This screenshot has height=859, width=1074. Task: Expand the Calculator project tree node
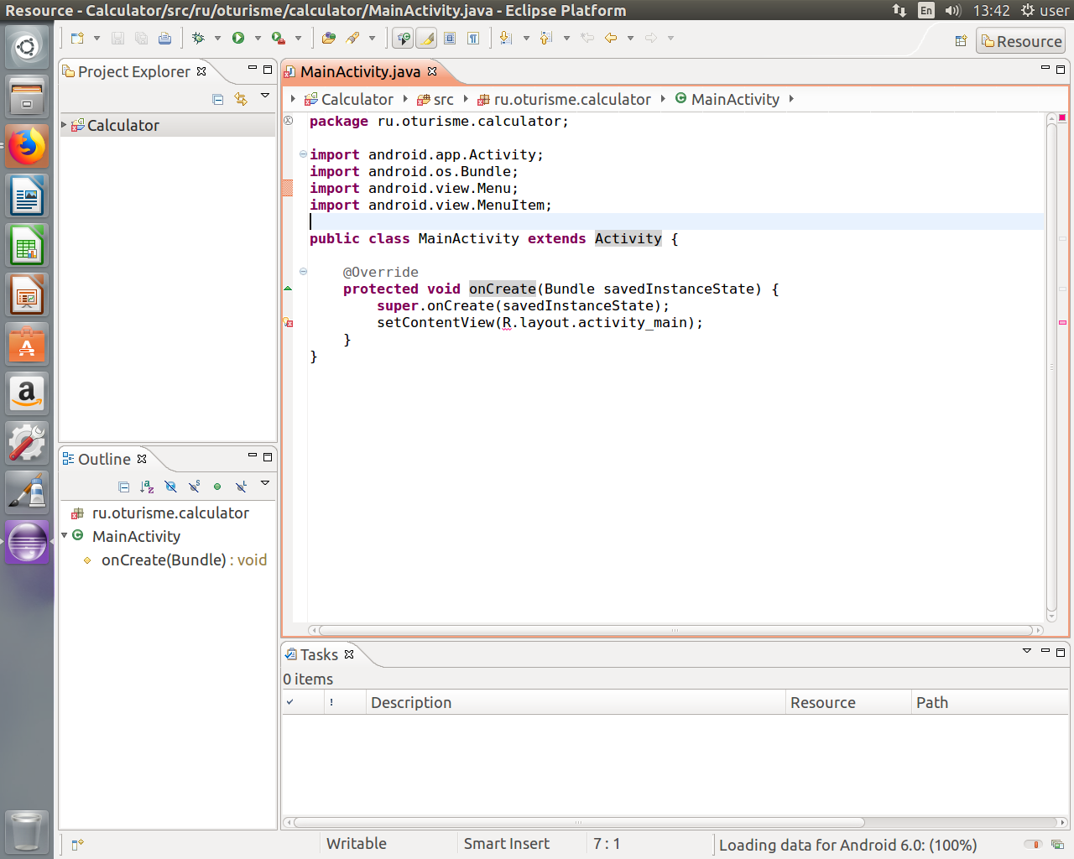pyautogui.click(x=64, y=125)
